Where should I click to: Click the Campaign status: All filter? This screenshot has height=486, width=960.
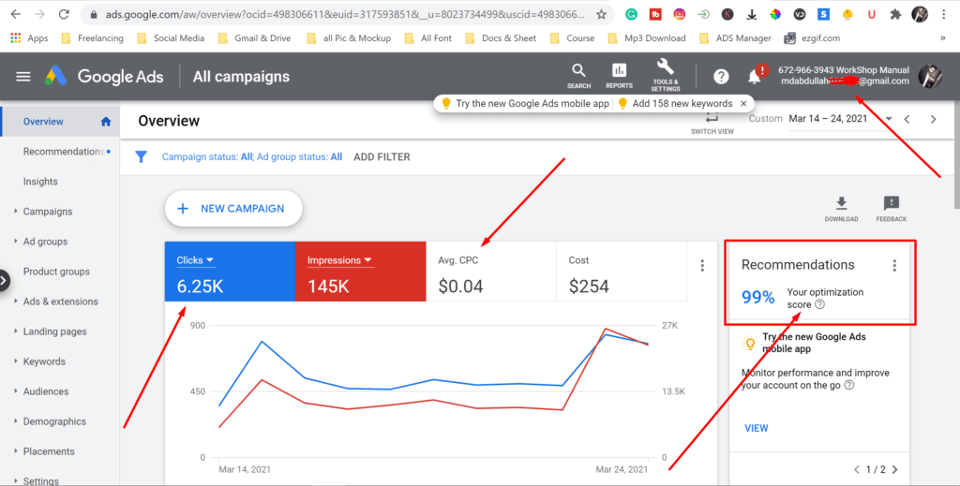pyautogui.click(x=207, y=157)
